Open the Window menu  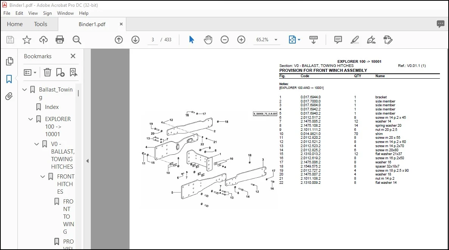[x=65, y=13]
